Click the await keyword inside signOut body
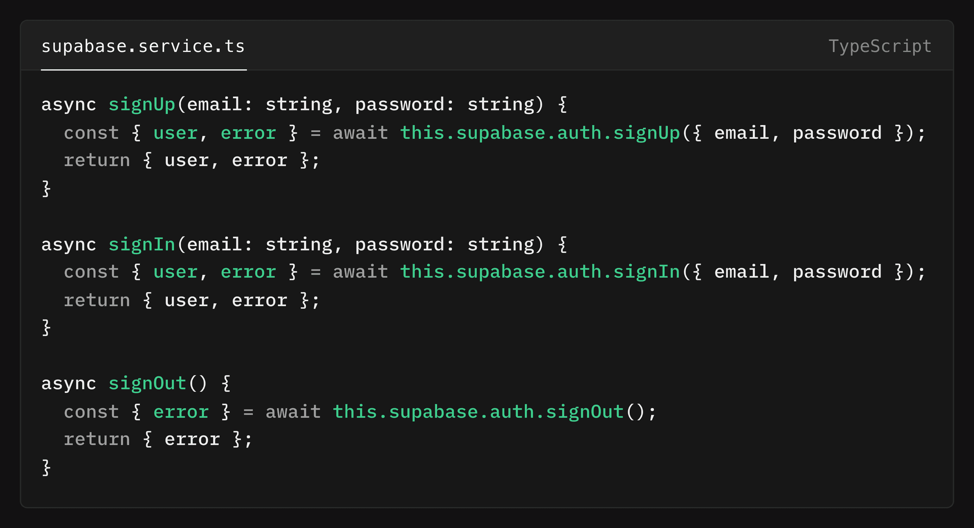The height and width of the screenshot is (528, 974). click(293, 412)
